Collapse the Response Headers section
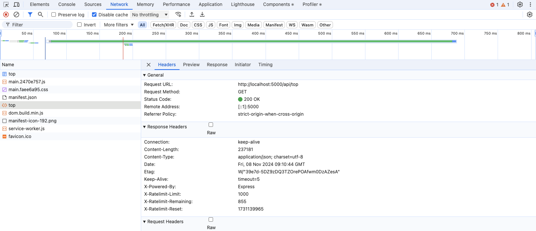The image size is (536, 231). [x=145, y=127]
